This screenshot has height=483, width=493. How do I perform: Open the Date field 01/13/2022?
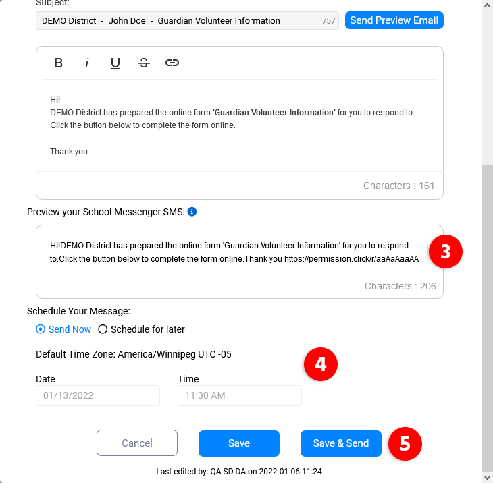click(98, 395)
